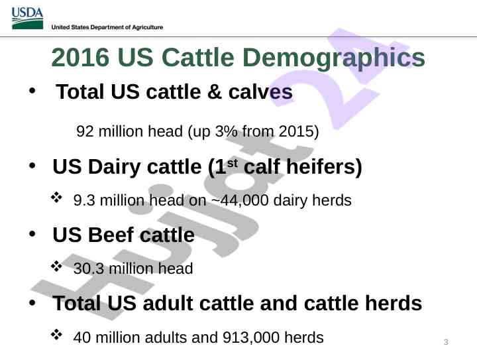
Task: Click the bullet before Total US adult cattle
Action: point(32,303)
